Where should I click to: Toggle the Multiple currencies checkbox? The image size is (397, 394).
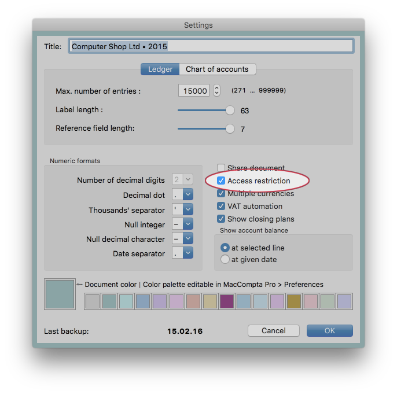pos(221,193)
